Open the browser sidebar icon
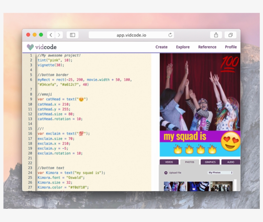This screenshot has width=263, height=222. click(72, 35)
